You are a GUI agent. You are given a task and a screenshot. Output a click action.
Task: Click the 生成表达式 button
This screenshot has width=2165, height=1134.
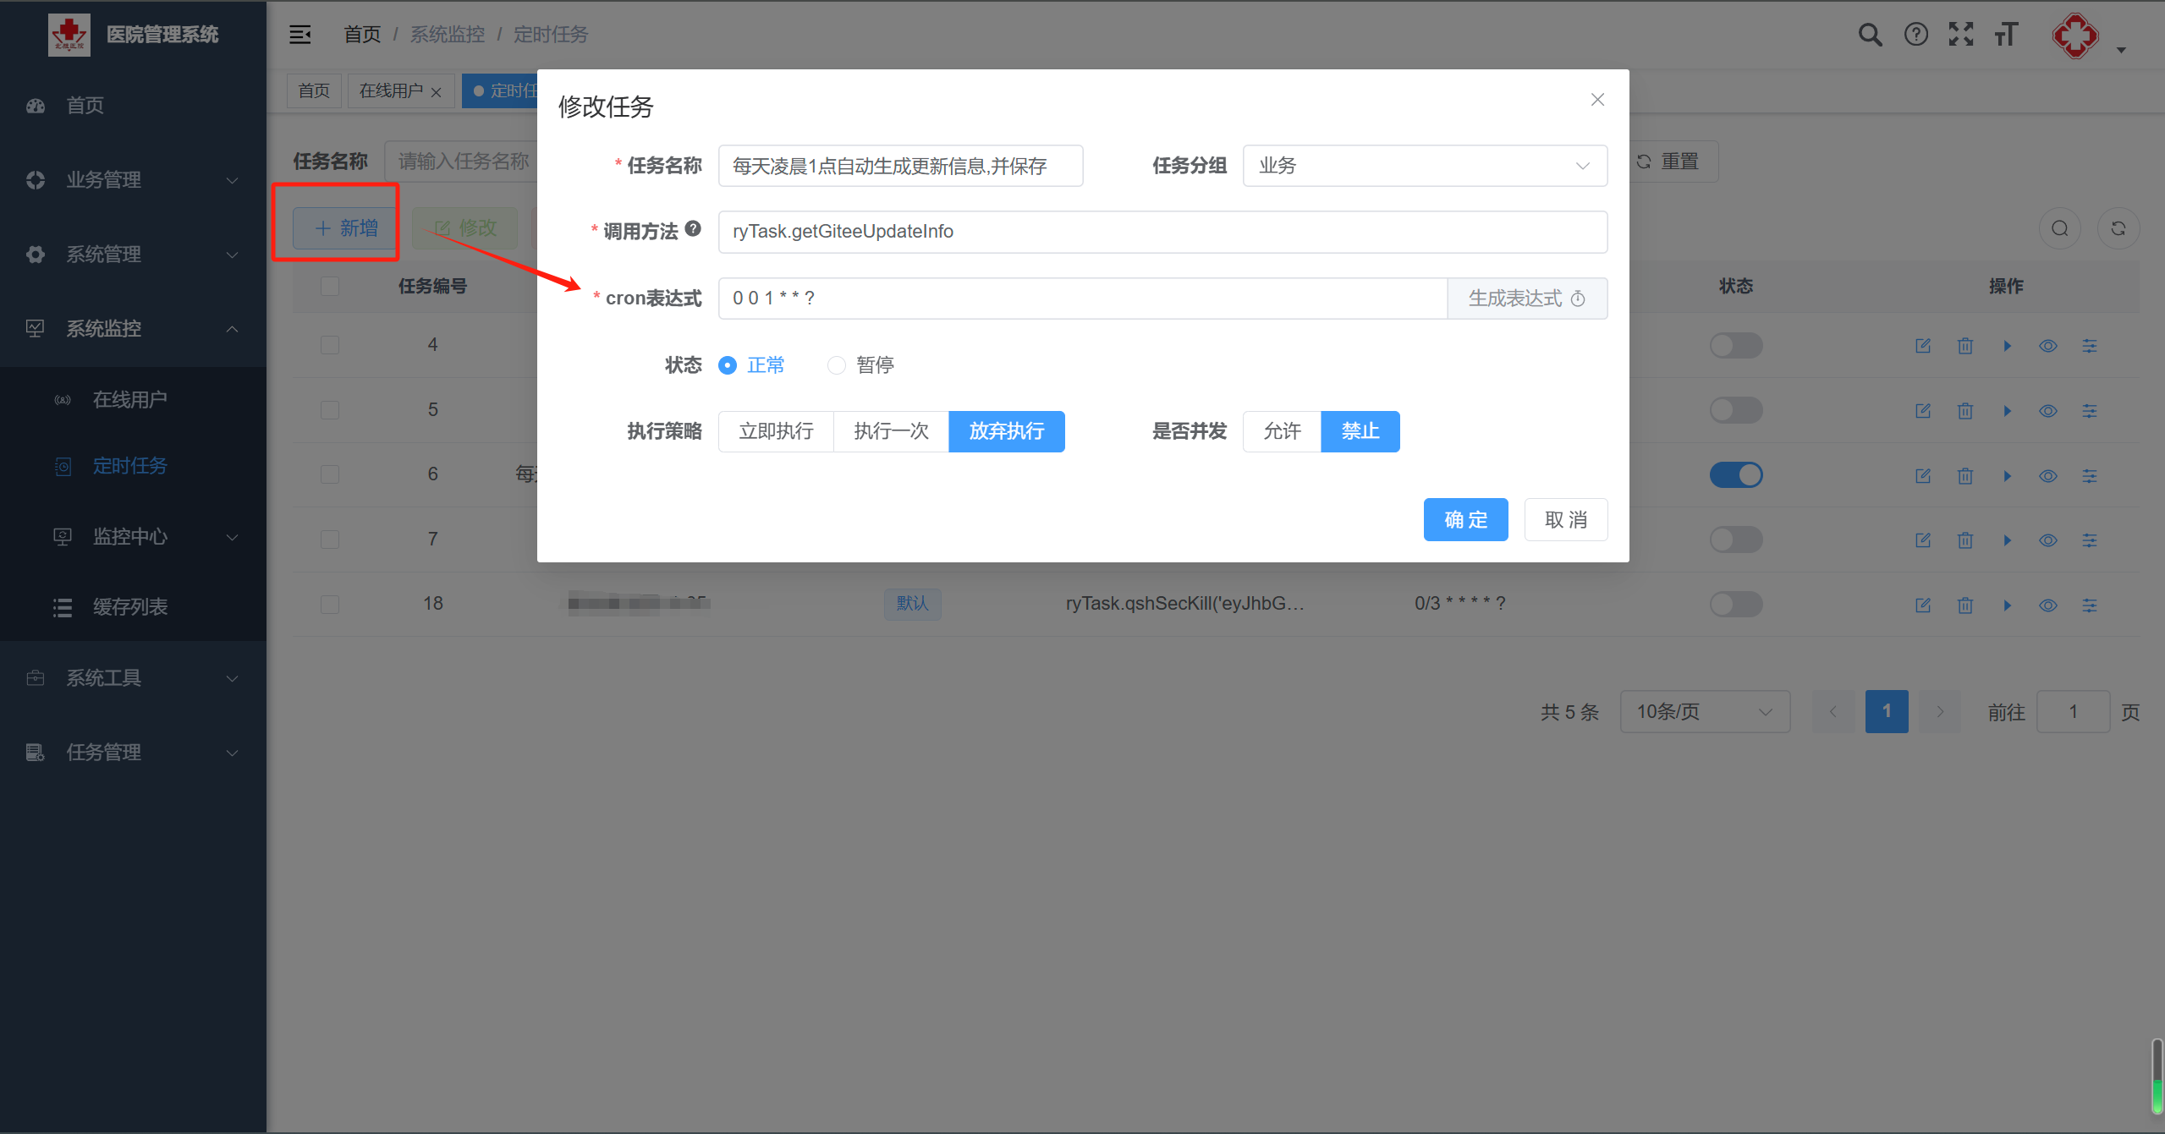point(1526,299)
